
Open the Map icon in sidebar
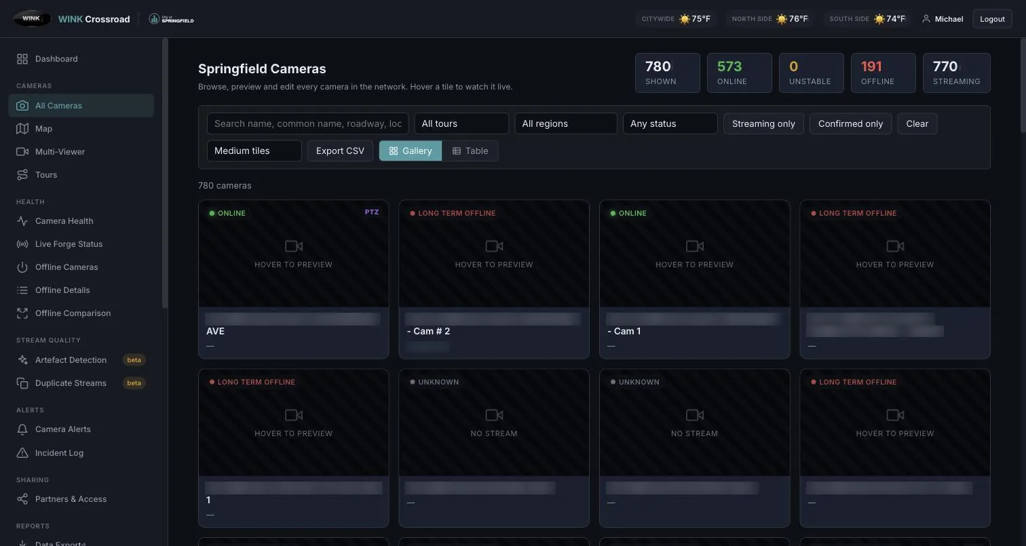coord(22,129)
